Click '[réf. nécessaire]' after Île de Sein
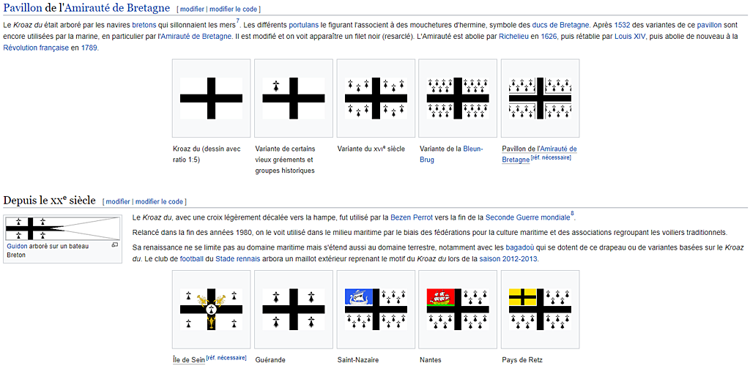The image size is (750, 385). 226,358
